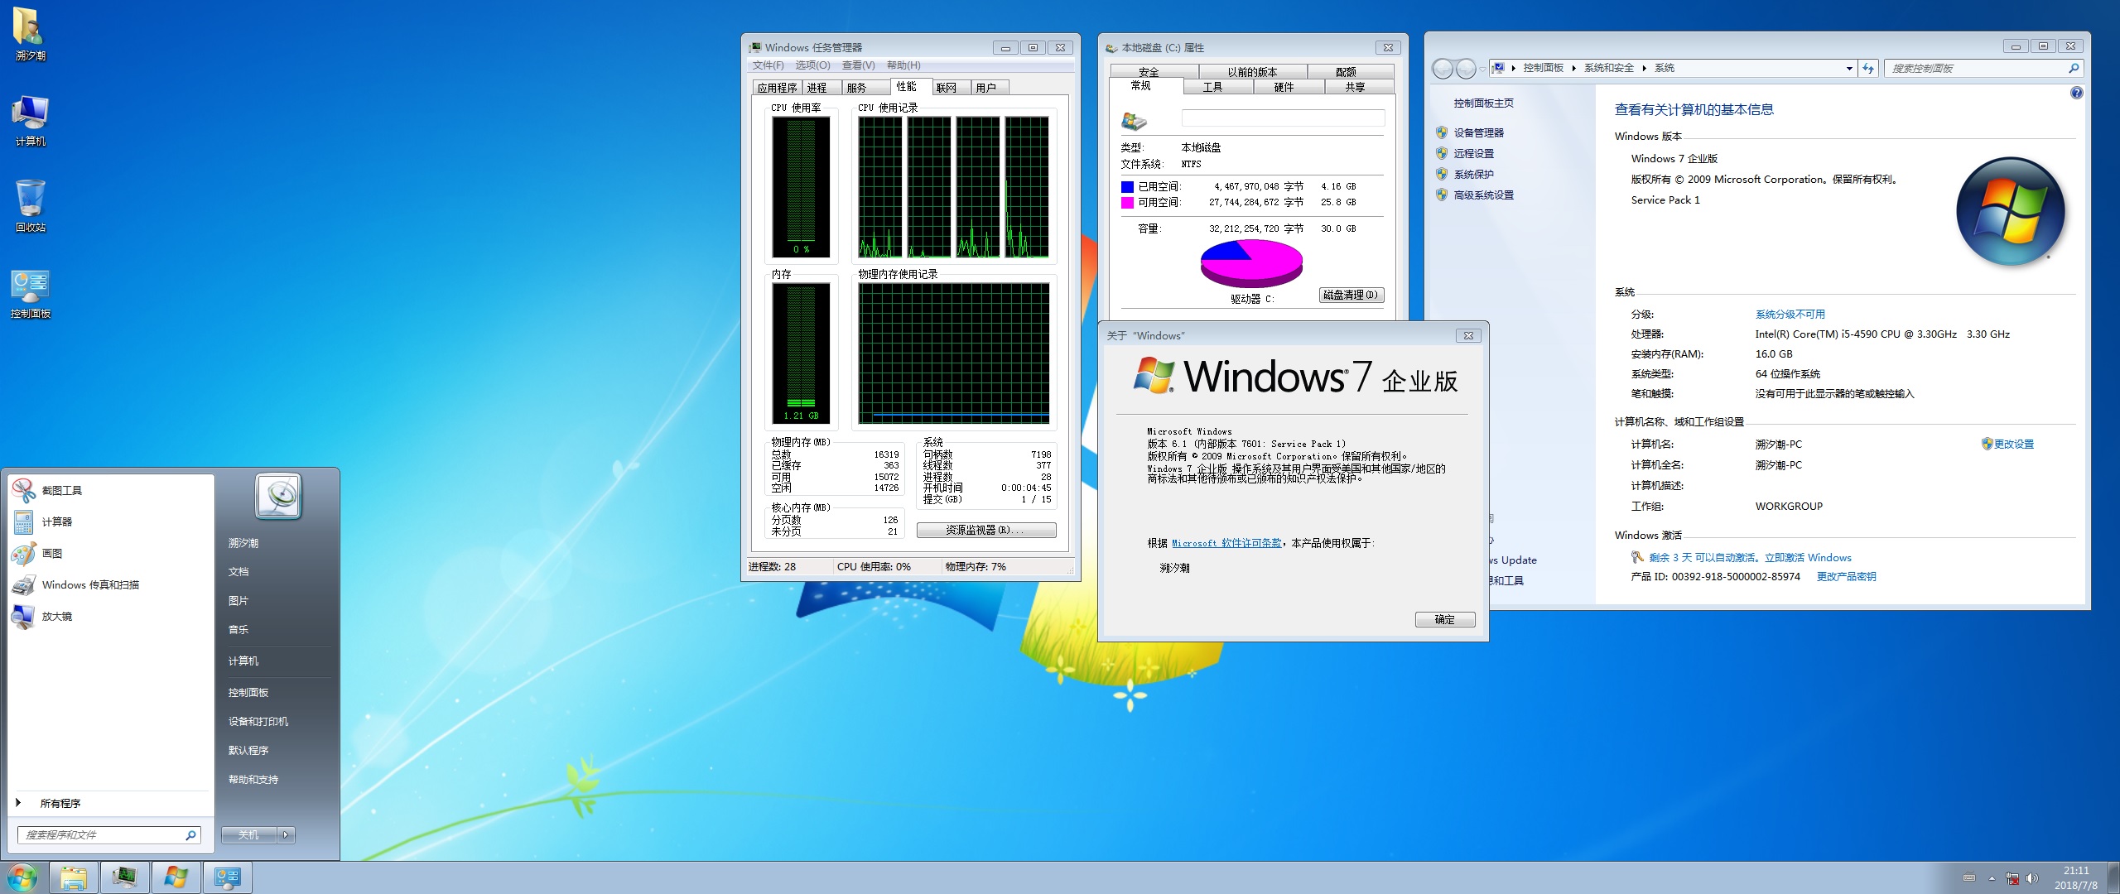The width and height of the screenshot is (2120, 894).
Task: Click 系统分级不可用 link
Action: [1790, 314]
